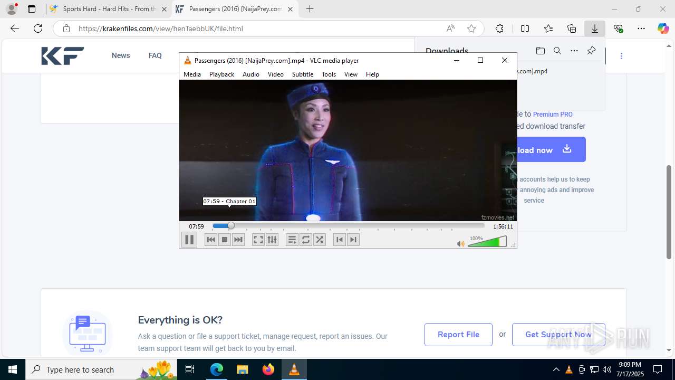Go back in Edge browser
This screenshot has height=380, width=675.
pyautogui.click(x=15, y=28)
